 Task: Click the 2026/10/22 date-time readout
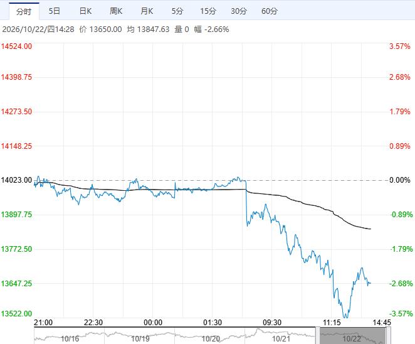[x=38, y=29]
